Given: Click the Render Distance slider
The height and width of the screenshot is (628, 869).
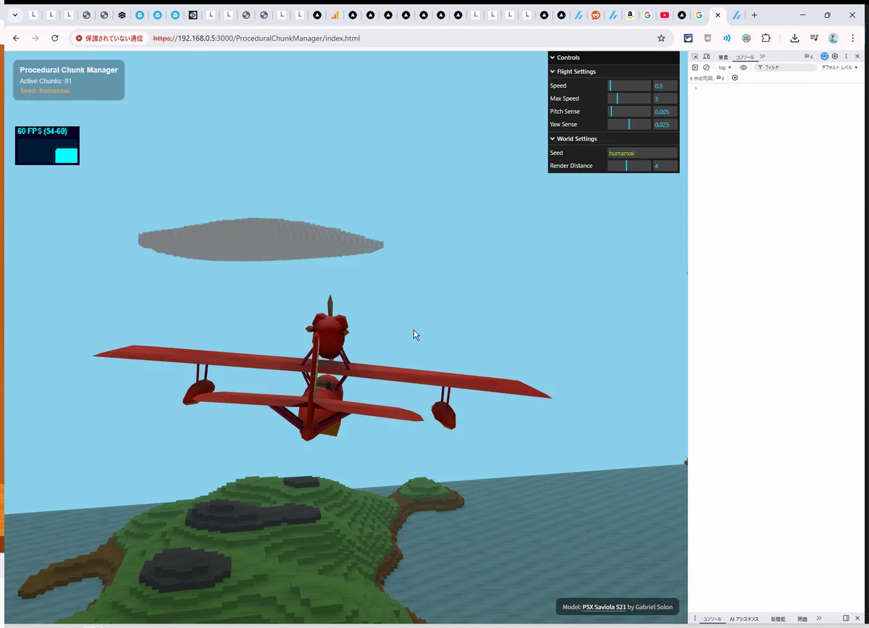Looking at the screenshot, I should click(x=629, y=166).
